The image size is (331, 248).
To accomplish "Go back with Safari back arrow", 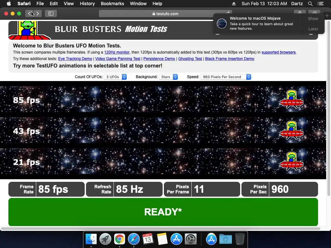I will (29, 14).
